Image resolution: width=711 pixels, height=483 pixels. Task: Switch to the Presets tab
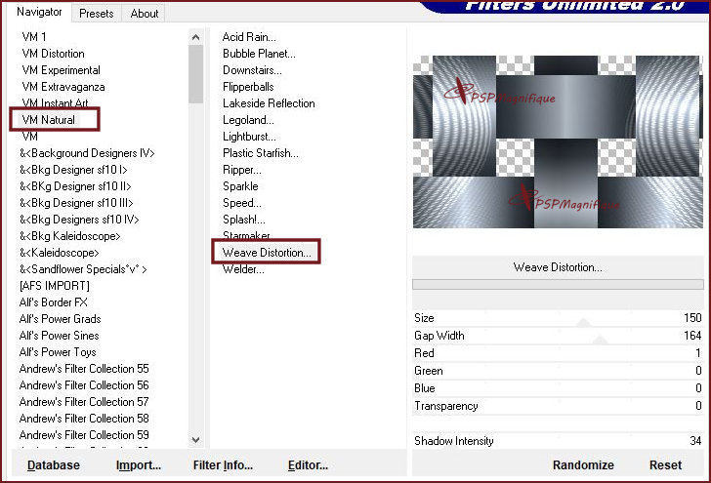pyautogui.click(x=96, y=14)
